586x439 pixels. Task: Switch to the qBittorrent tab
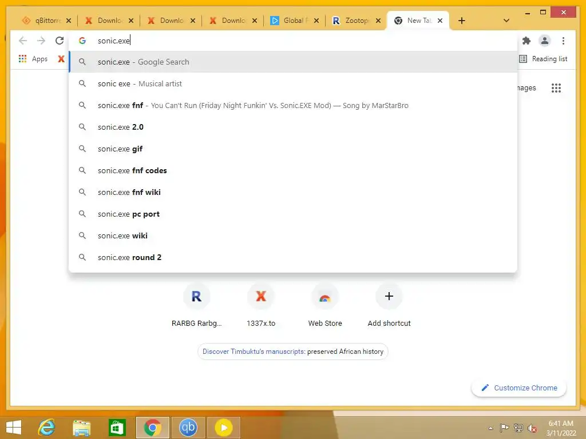(x=43, y=21)
